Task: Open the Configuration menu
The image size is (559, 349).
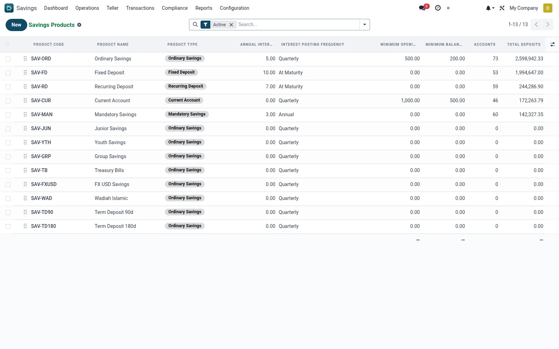Action: 234,8
